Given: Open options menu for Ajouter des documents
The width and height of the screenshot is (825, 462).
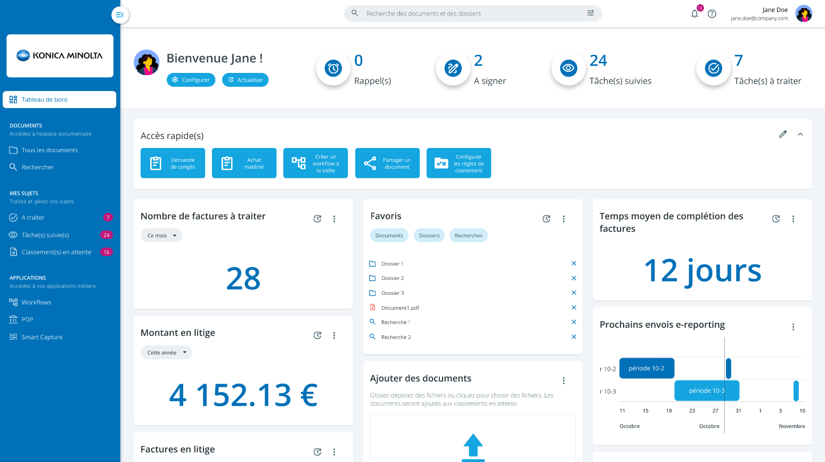Looking at the screenshot, I should click(563, 381).
